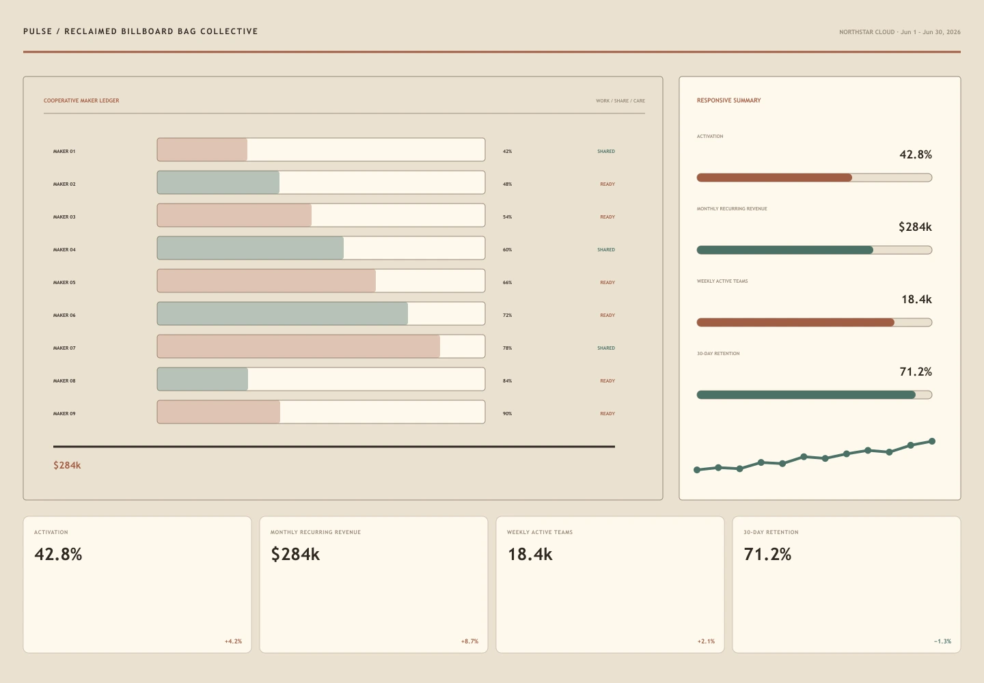Image resolution: width=984 pixels, height=683 pixels.
Task: Click the Activation bar in Responsive Summary
Action: tap(815, 178)
